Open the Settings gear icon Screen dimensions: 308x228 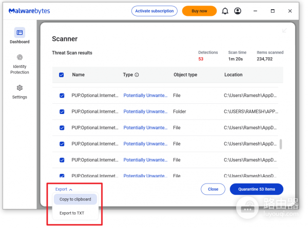(20, 88)
